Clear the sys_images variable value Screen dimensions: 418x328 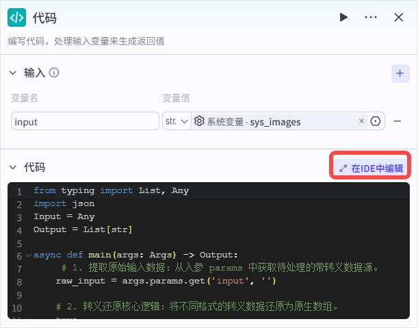coord(361,121)
